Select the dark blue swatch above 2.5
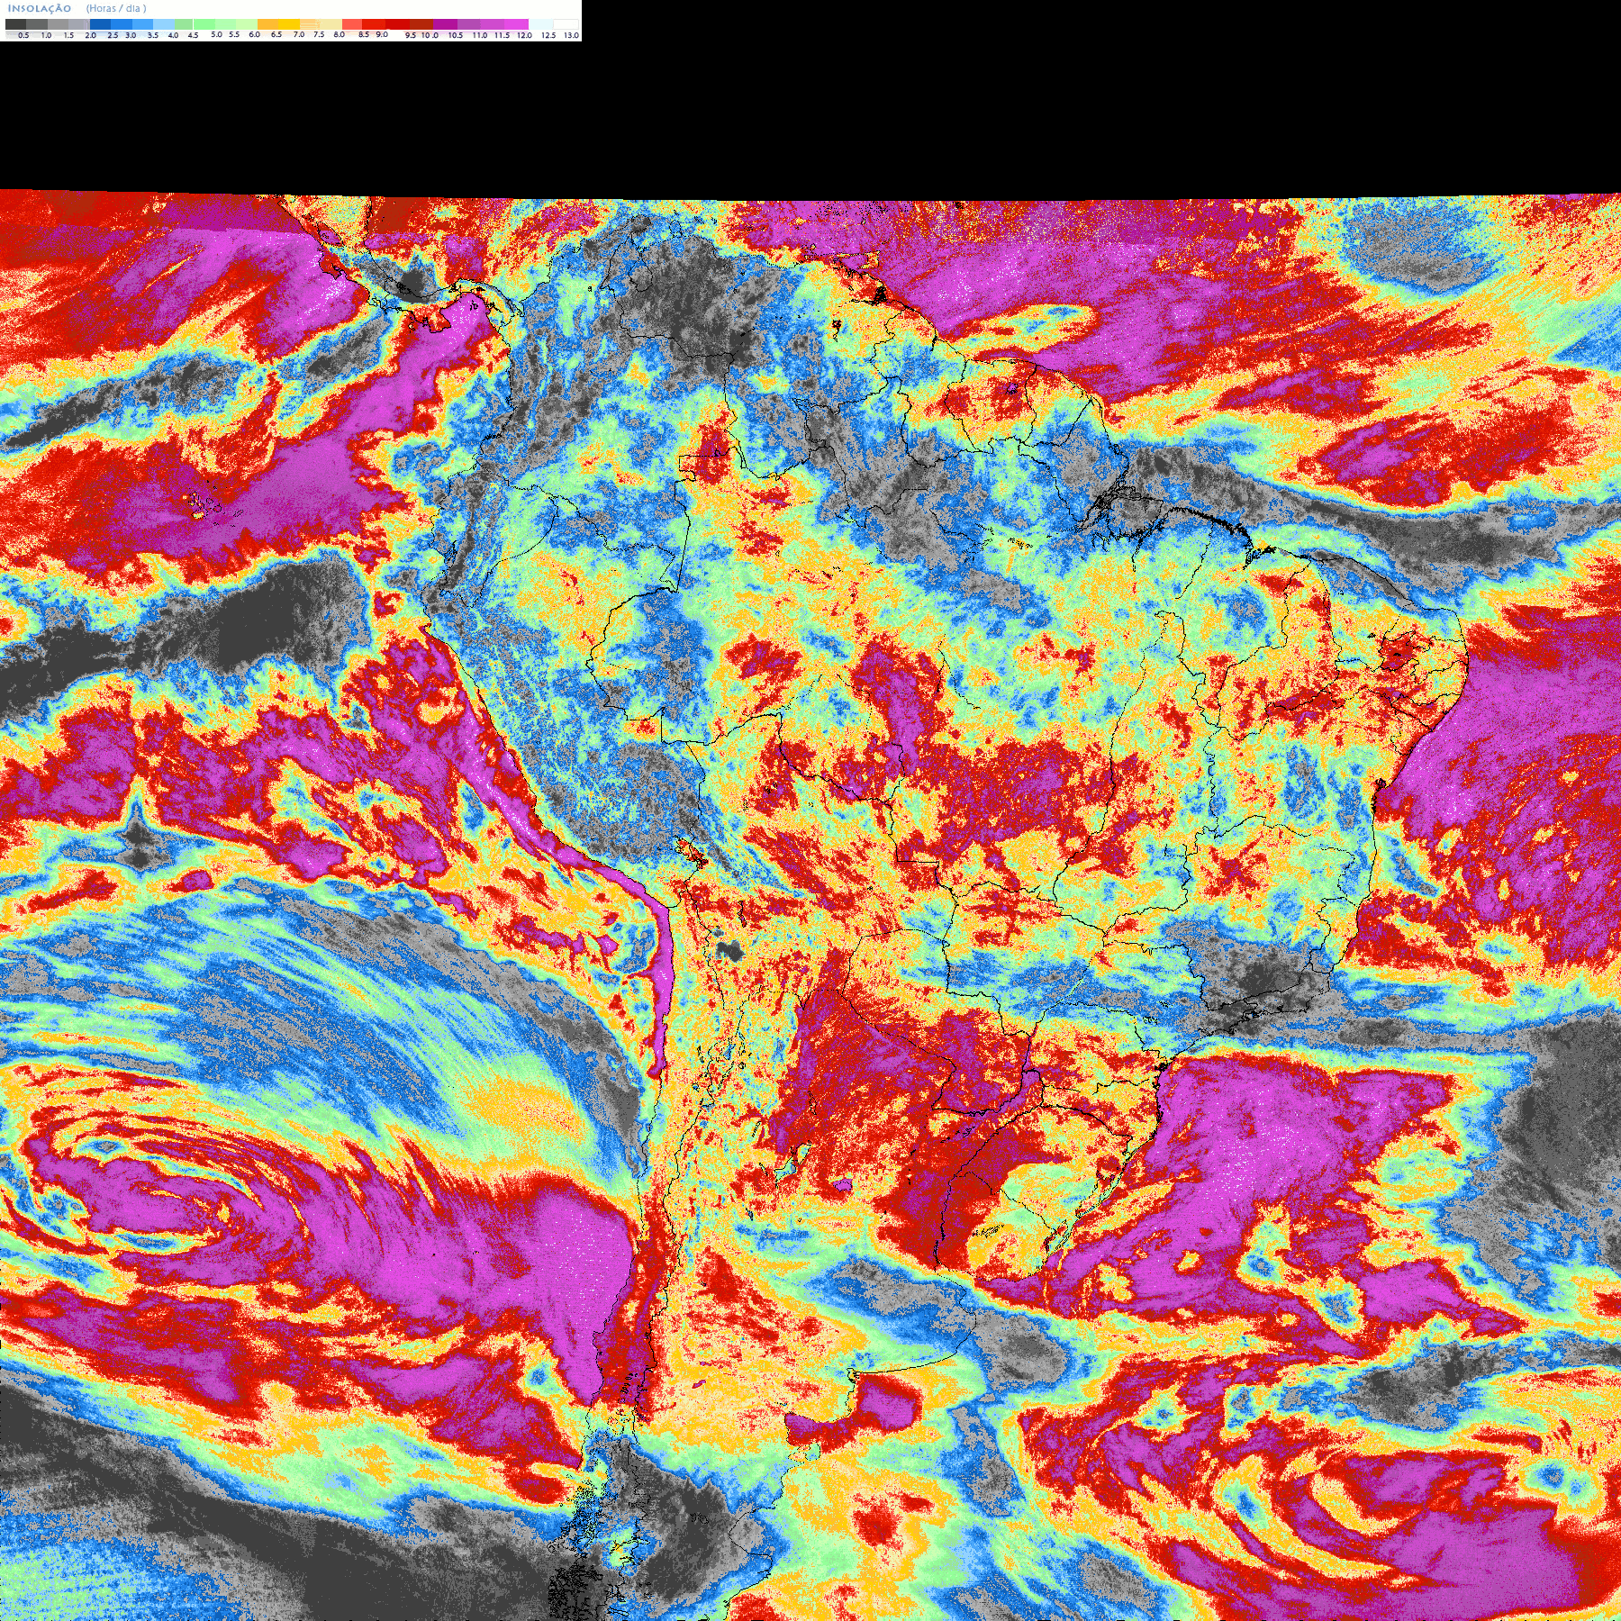Viewport: 1621px width, 1621px height. click(100, 24)
